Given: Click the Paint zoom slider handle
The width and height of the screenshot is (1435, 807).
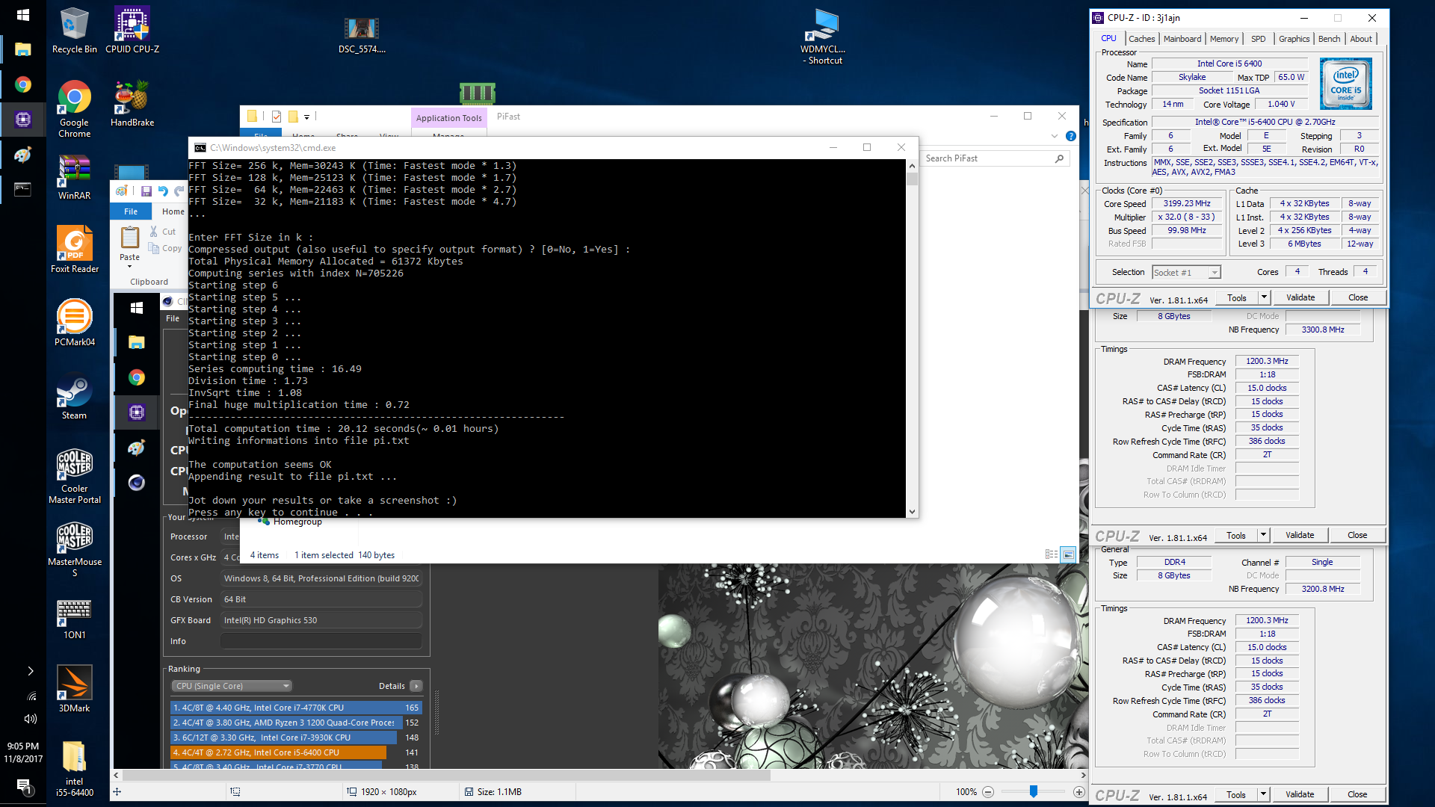Looking at the screenshot, I should pyautogui.click(x=1034, y=791).
